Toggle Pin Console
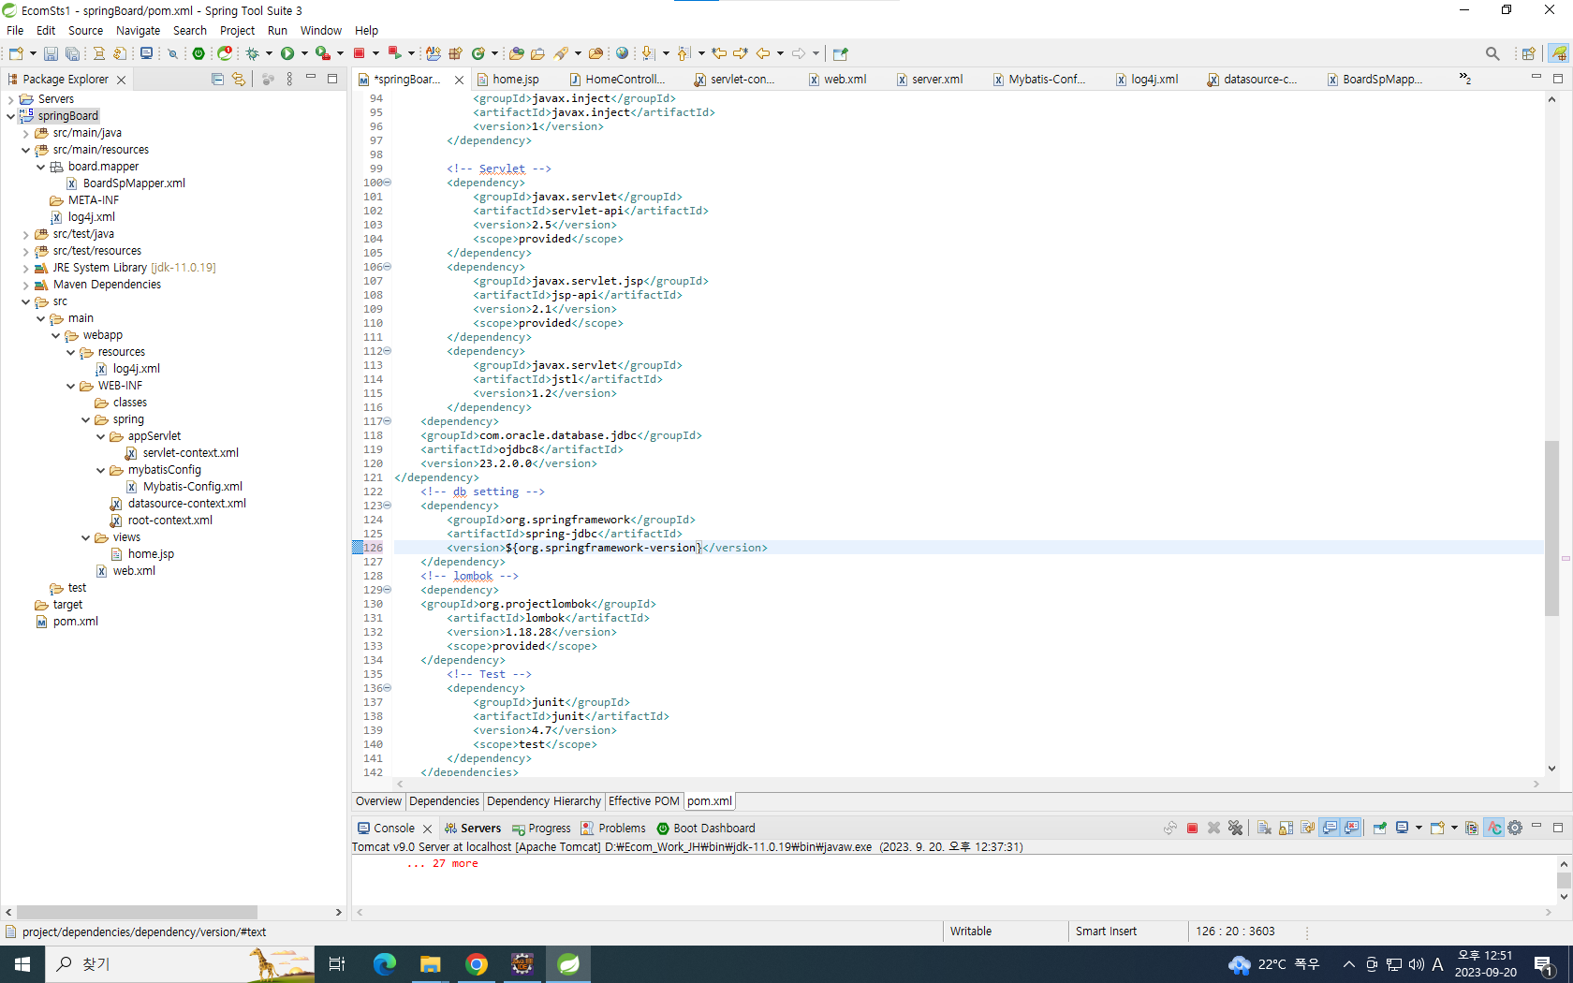Screen dimensions: 1573x983 coord(1379,828)
